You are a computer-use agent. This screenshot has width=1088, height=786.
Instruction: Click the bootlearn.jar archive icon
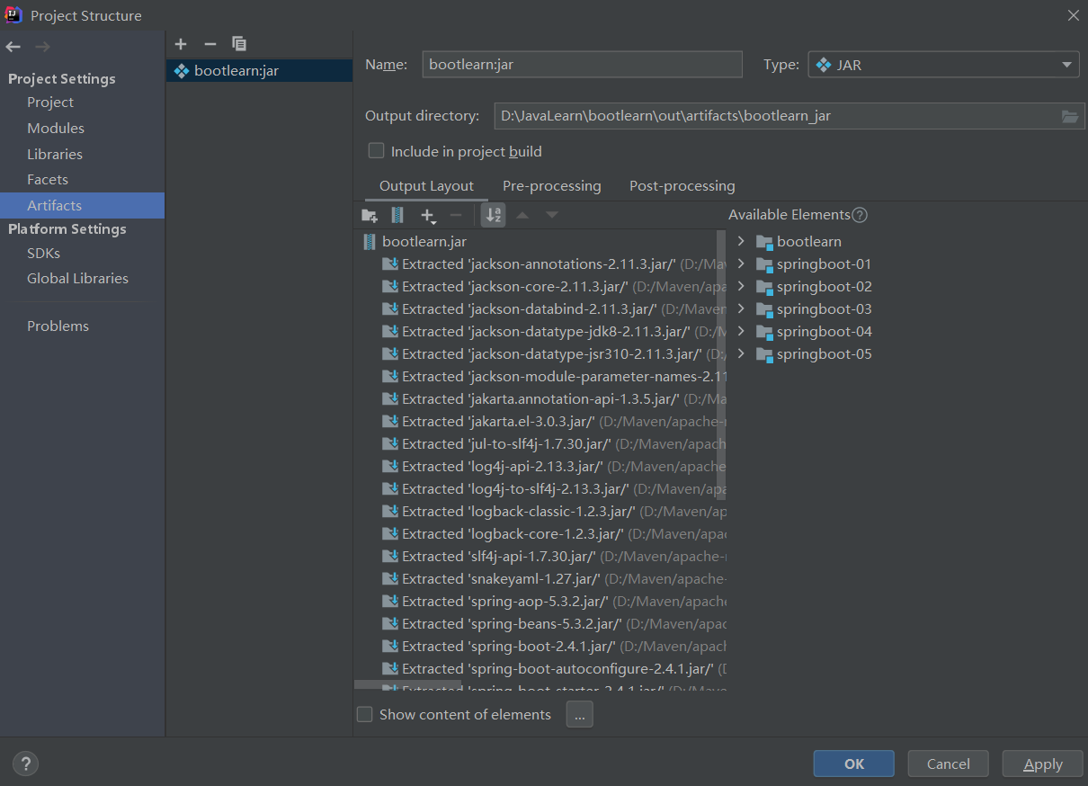pyautogui.click(x=369, y=242)
